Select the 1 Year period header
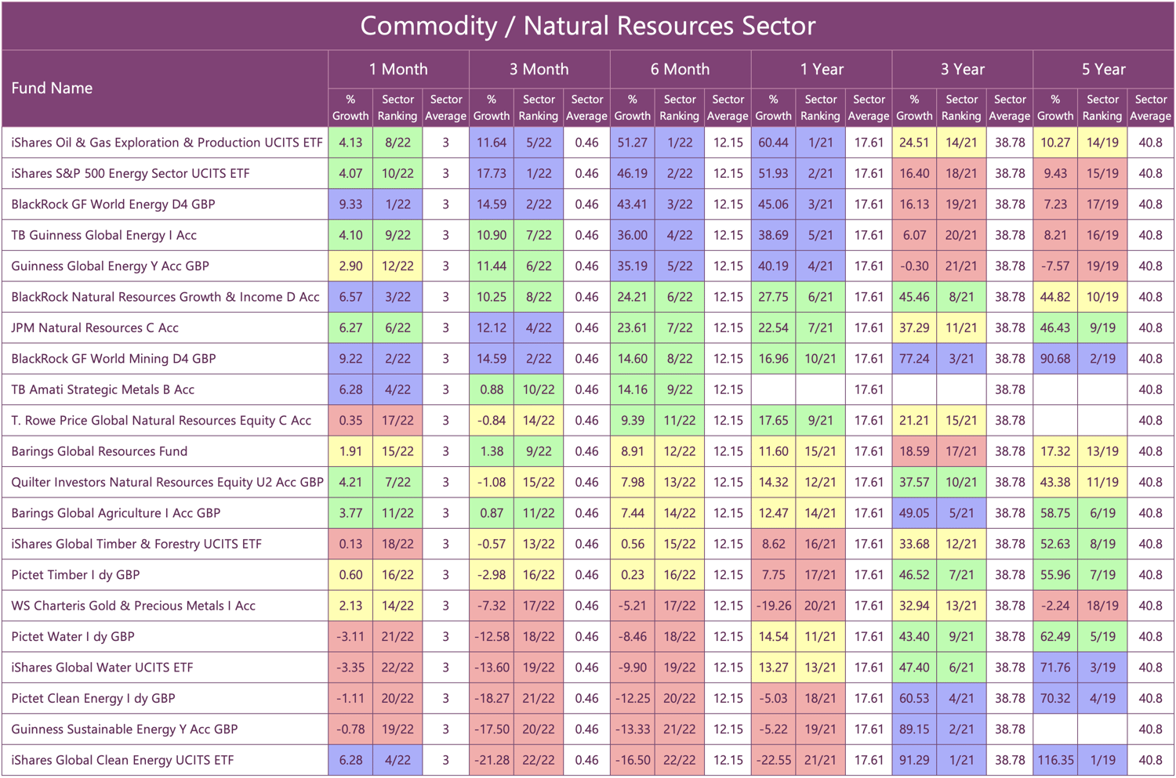 [x=821, y=69]
